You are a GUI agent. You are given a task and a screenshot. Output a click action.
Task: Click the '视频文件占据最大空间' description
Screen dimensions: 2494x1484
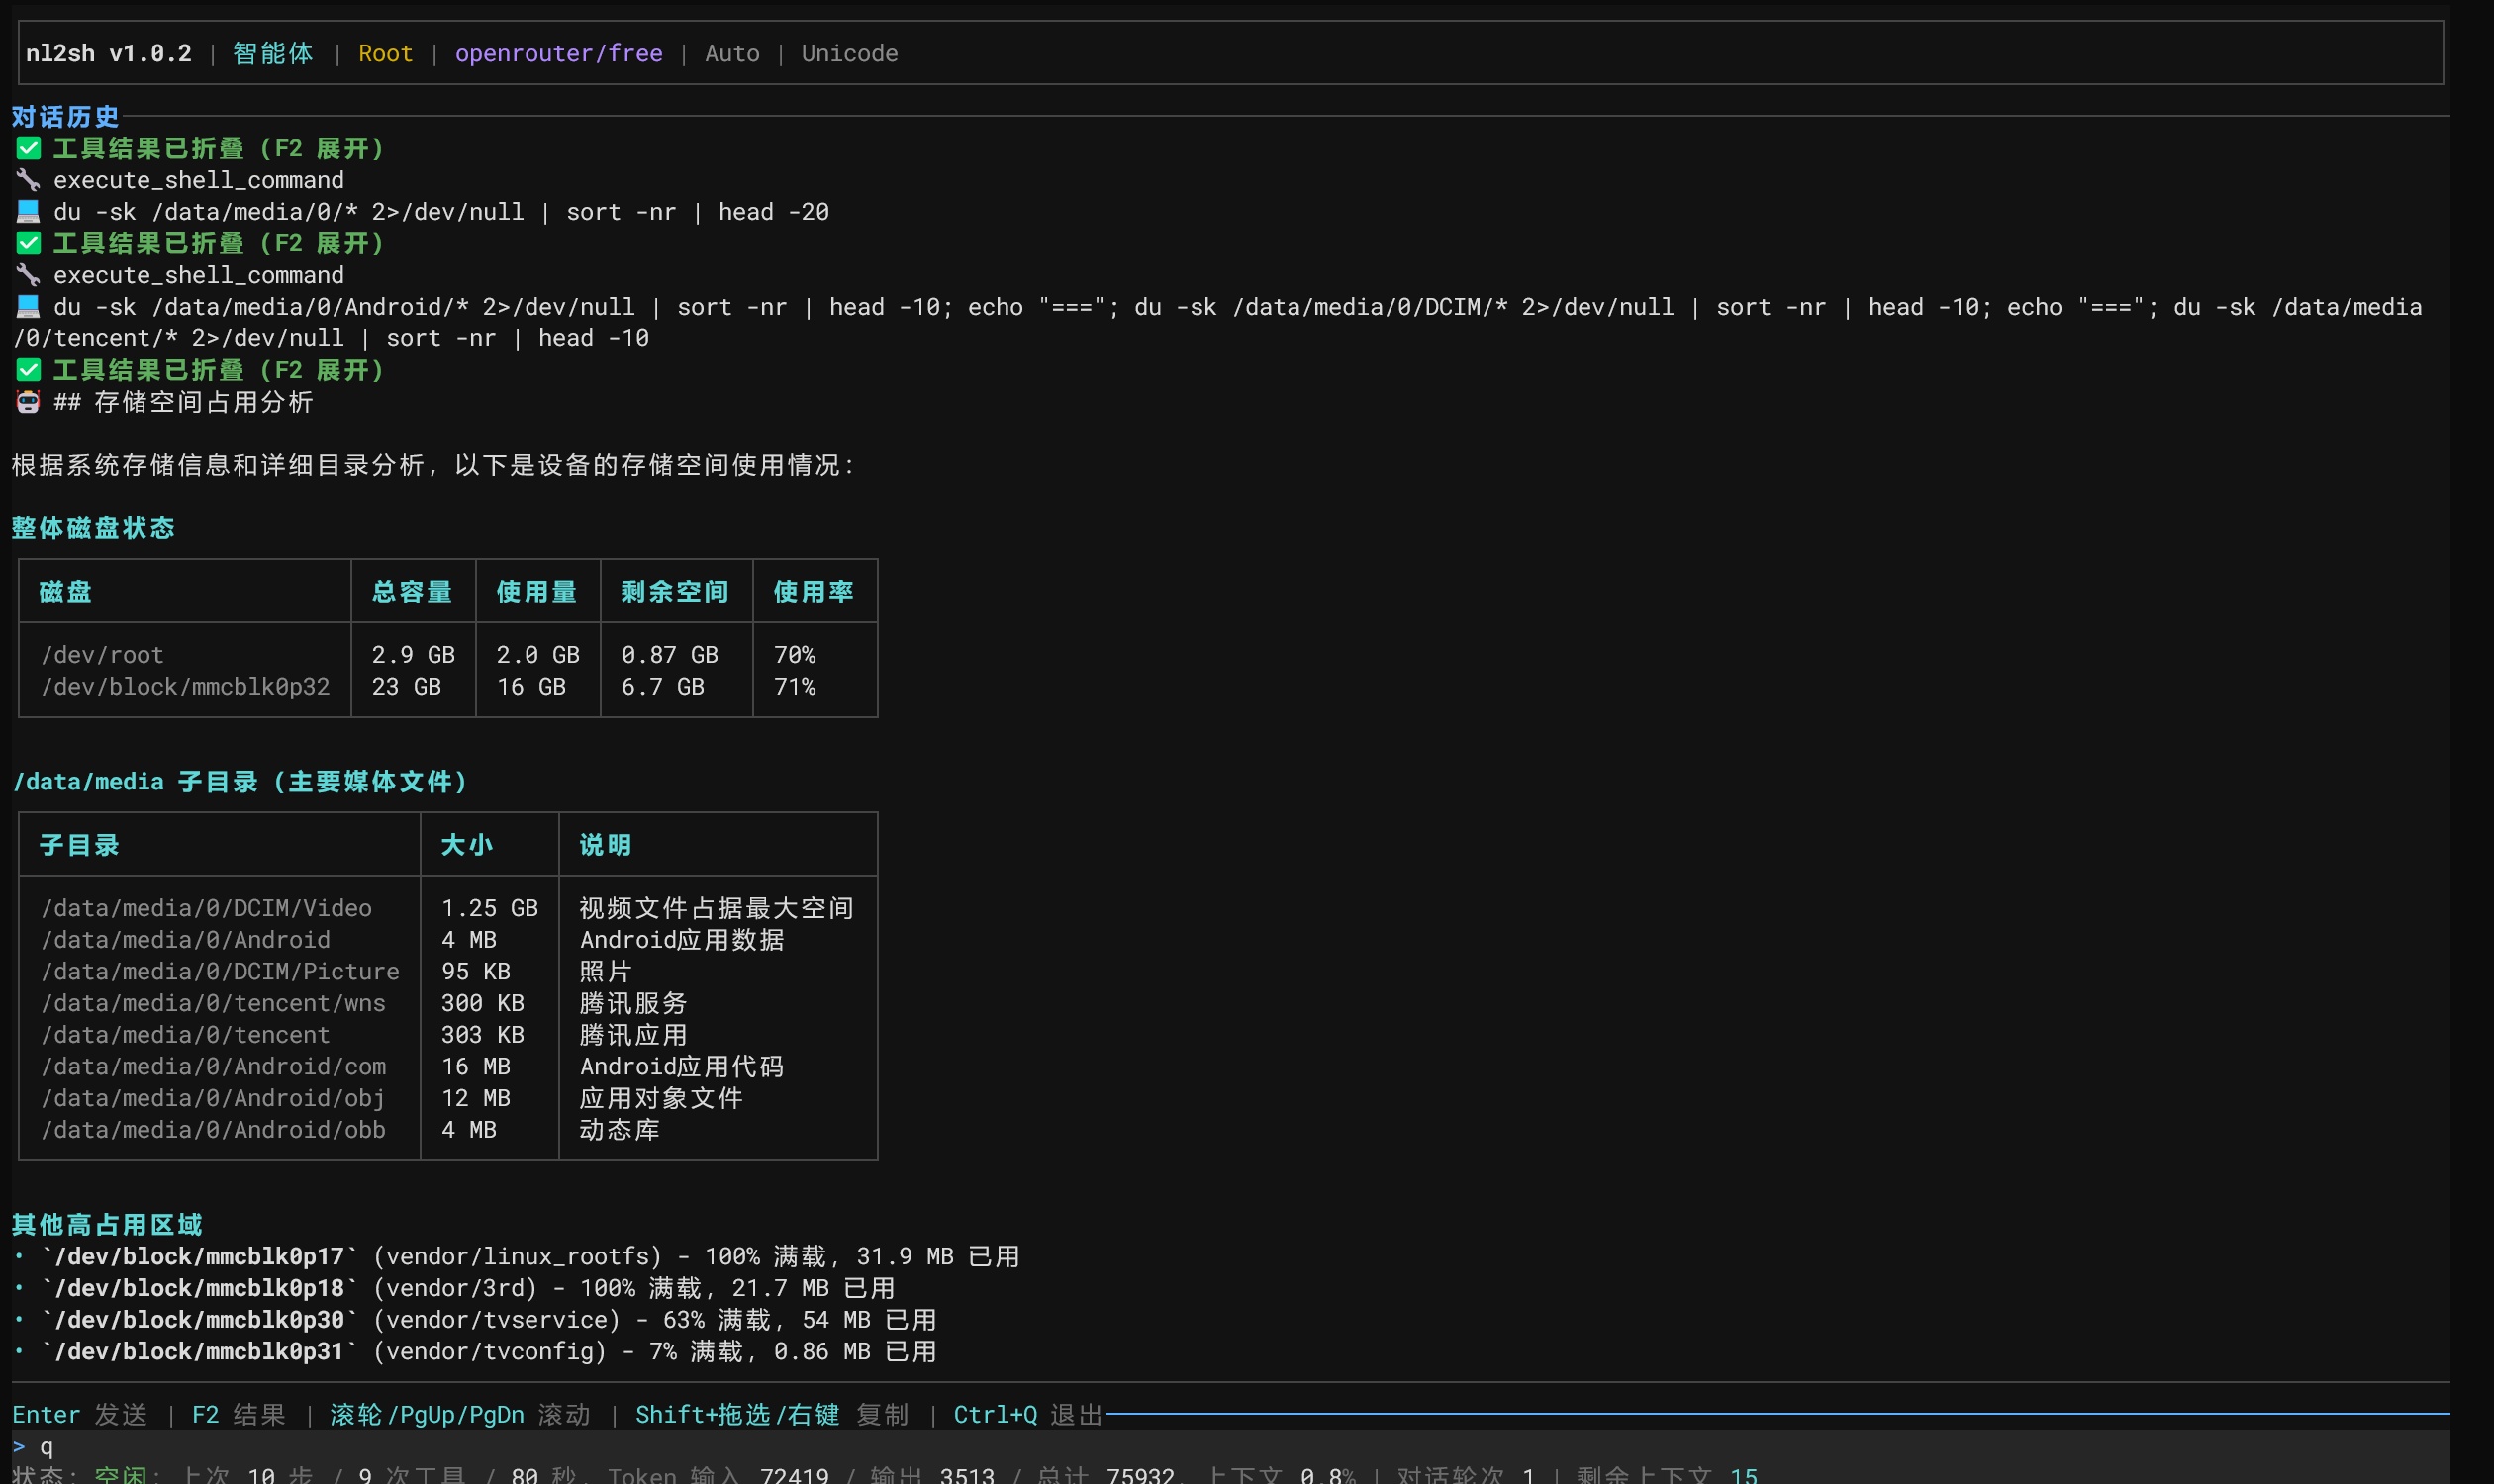[x=717, y=907]
